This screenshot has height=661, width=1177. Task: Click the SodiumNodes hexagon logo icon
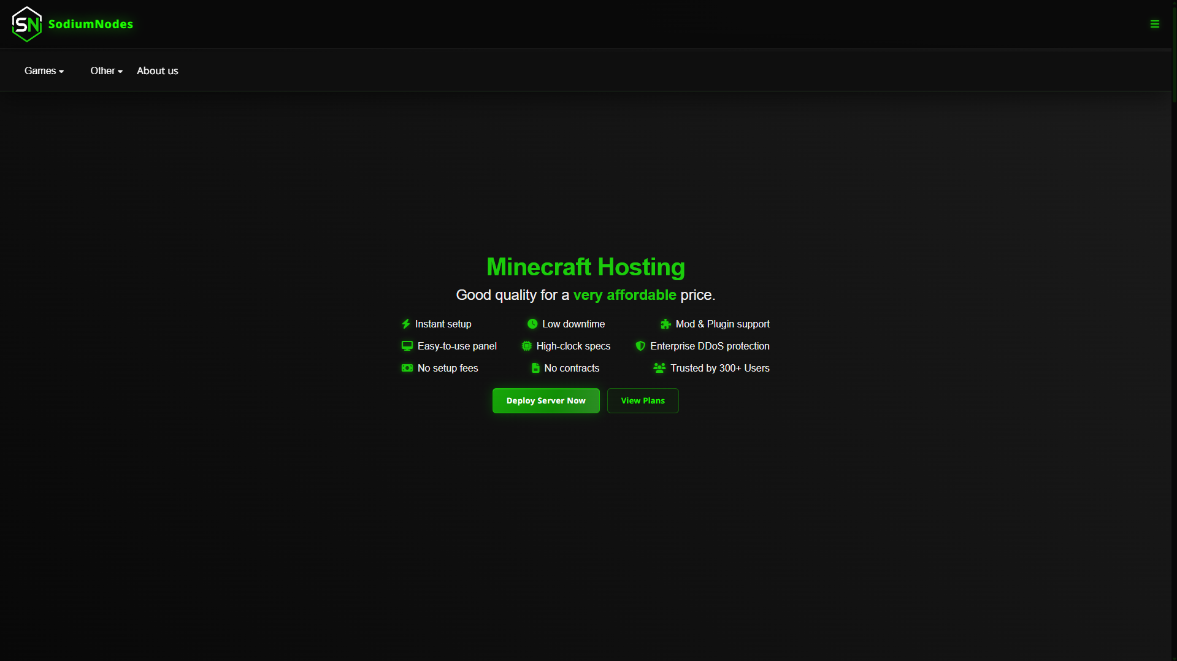[x=27, y=24]
